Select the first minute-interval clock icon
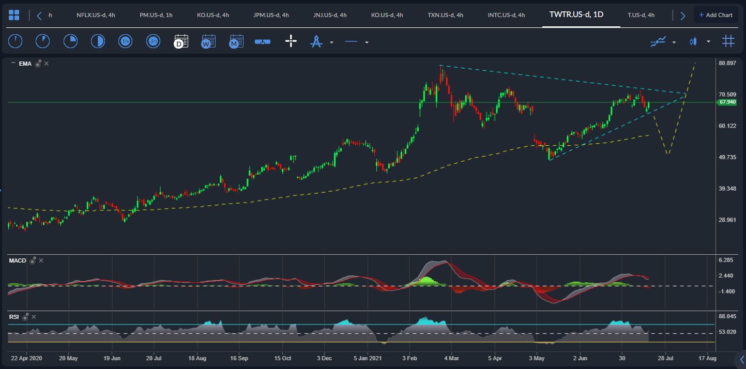746x369 pixels. pyautogui.click(x=15, y=41)
